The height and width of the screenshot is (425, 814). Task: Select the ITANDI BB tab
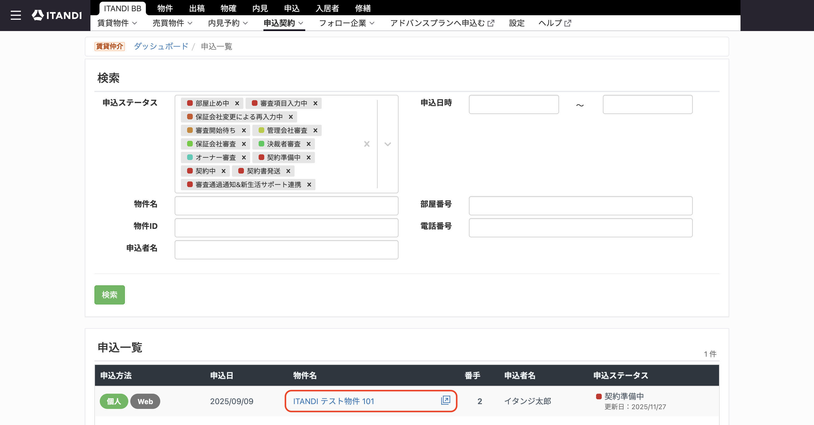pyautogui.click(x=123, y=8)
